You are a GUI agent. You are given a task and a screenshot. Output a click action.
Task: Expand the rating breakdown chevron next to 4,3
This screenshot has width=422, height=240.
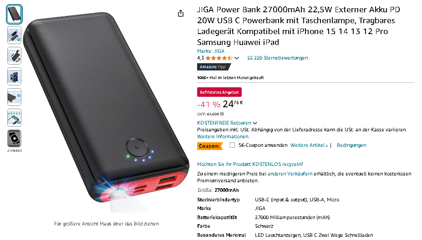pos(237,58)
